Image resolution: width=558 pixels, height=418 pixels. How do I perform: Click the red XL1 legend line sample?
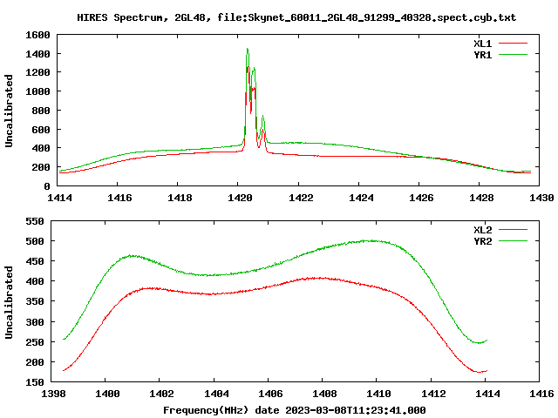(513, 44)
